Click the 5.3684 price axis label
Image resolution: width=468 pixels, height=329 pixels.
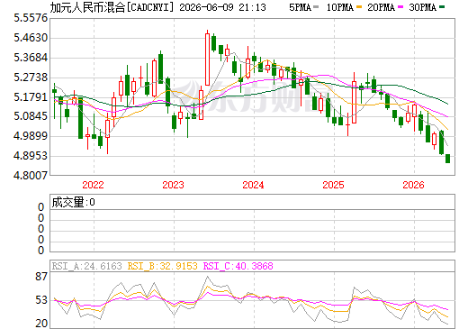click(x=31, y=58)
